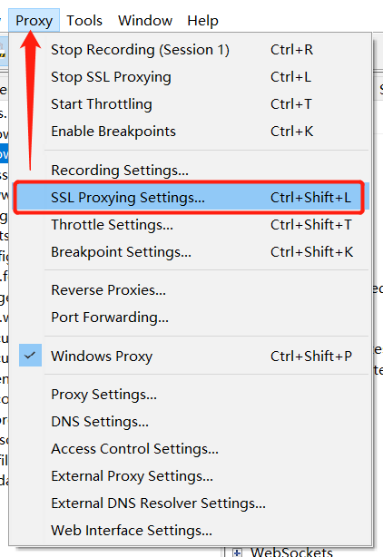
Task: Open Breakpoint Settings...
Action: [191, 252]
